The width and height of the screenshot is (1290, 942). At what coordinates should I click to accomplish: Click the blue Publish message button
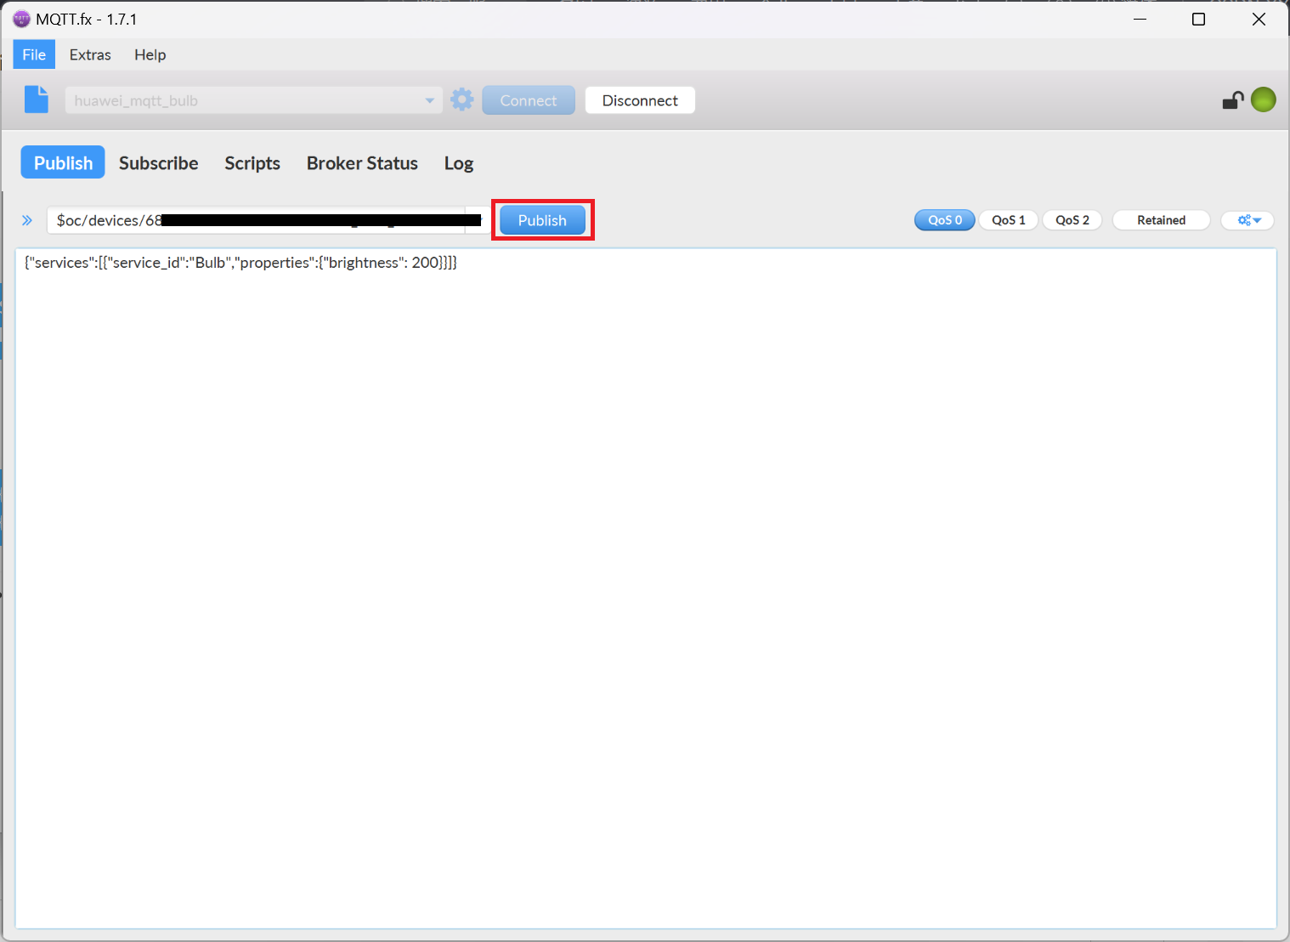click(542, 220)
